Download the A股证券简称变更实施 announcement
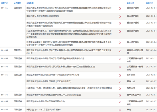157x112 pixels. [120, 59]
